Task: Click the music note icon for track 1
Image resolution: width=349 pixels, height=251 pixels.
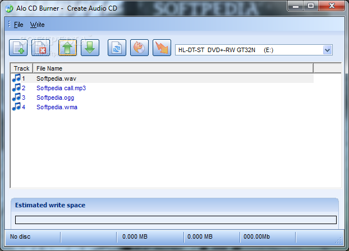Action: click(16, 78)
